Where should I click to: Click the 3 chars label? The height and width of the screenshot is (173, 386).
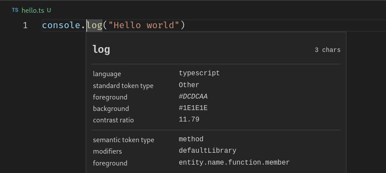point(328,50)
